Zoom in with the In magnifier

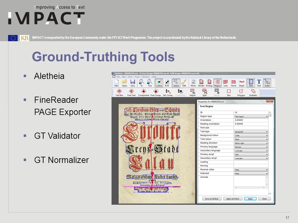142,83
